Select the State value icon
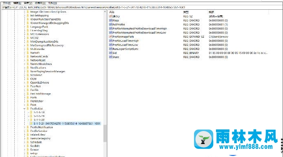The width and height of the screenshot is (283, 157). pyautogui.click(x=110, y=57)
